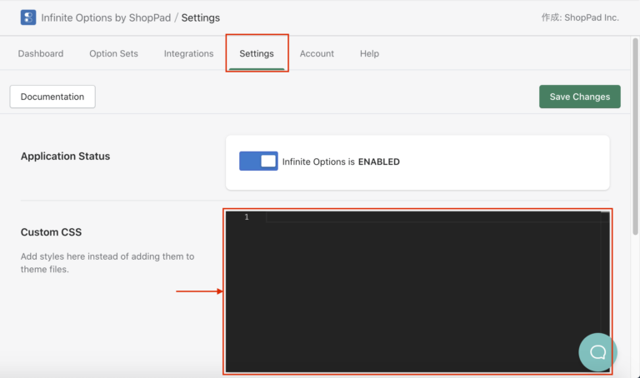Open the live chat support bubble
This screenshot has height=378, width=640.
coord(597,351)
